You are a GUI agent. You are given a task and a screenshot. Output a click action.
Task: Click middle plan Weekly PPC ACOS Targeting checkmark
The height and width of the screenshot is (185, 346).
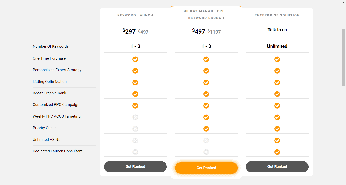point(206,117)
